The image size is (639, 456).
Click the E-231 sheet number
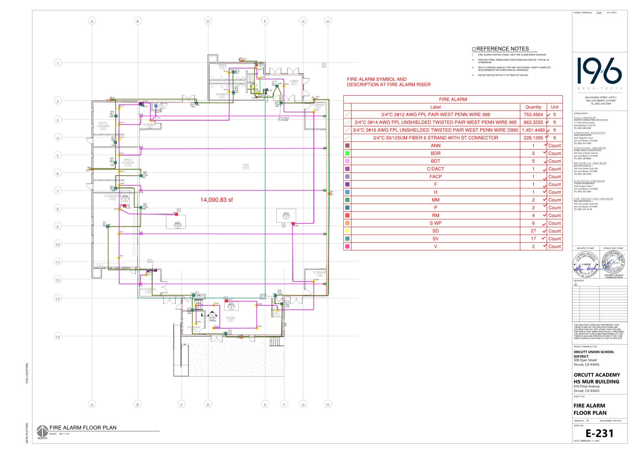(599, 433)
